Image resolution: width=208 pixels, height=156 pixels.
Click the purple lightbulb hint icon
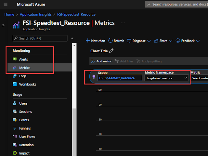pyautogui.click(x=94, y=77)
